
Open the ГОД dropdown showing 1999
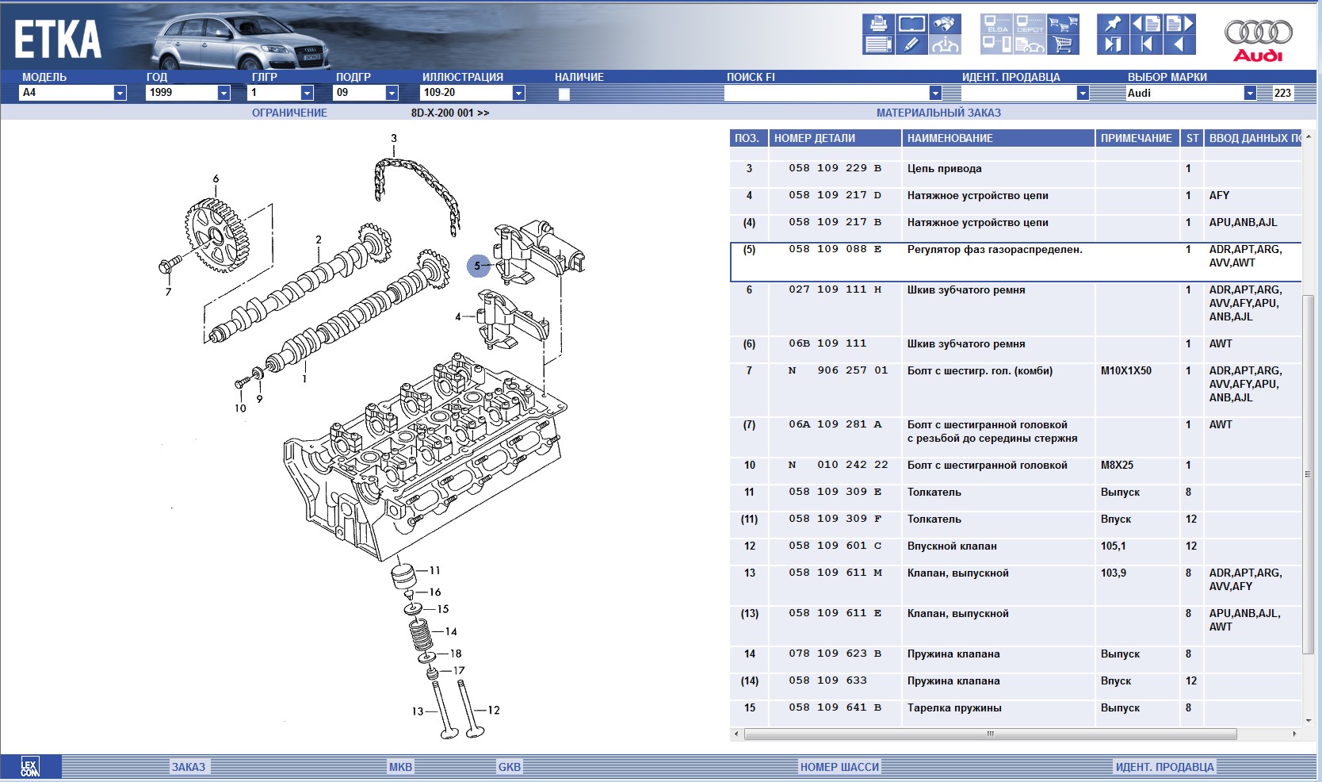click(224, 93)
